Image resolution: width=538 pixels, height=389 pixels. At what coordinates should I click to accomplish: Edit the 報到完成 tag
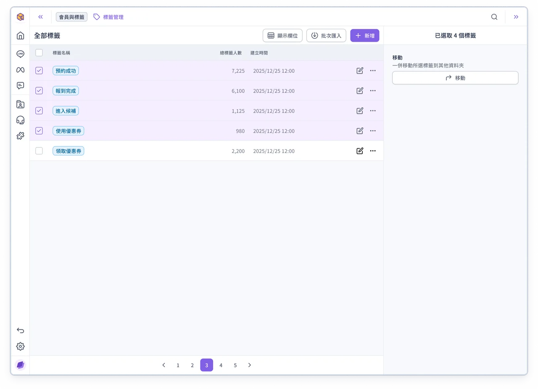point(360,91)
